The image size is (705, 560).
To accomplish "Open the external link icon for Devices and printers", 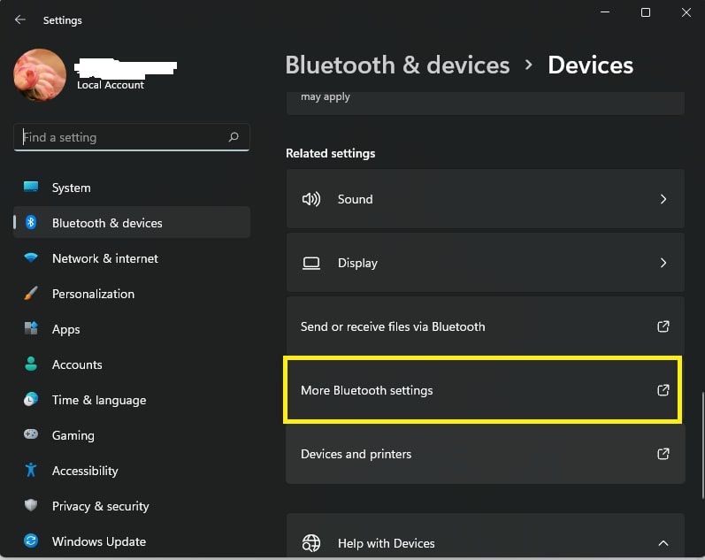I will 663,454.
